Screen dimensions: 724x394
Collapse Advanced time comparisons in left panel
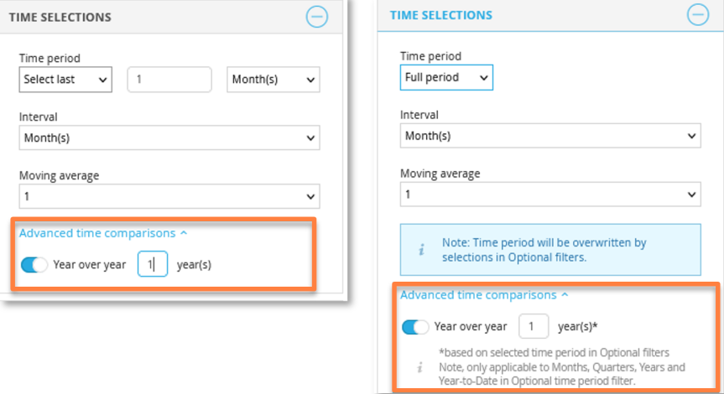[x=103, y=233]
